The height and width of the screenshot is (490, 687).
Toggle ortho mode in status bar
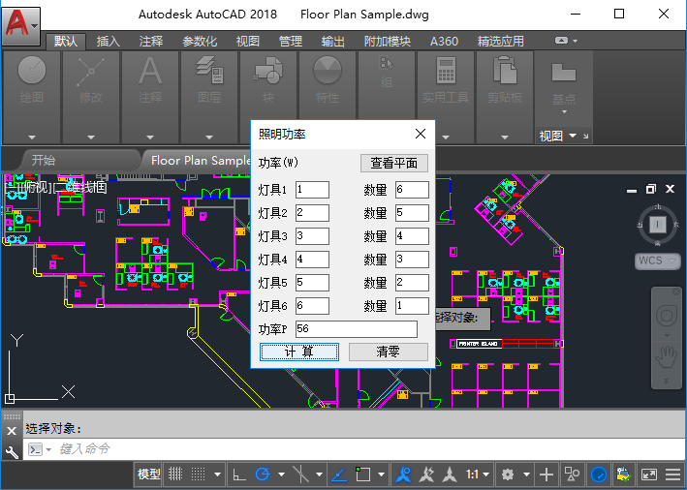(239, 475)
